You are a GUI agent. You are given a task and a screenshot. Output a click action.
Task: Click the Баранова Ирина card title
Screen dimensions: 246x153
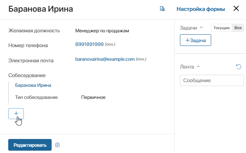click(41, 9)
